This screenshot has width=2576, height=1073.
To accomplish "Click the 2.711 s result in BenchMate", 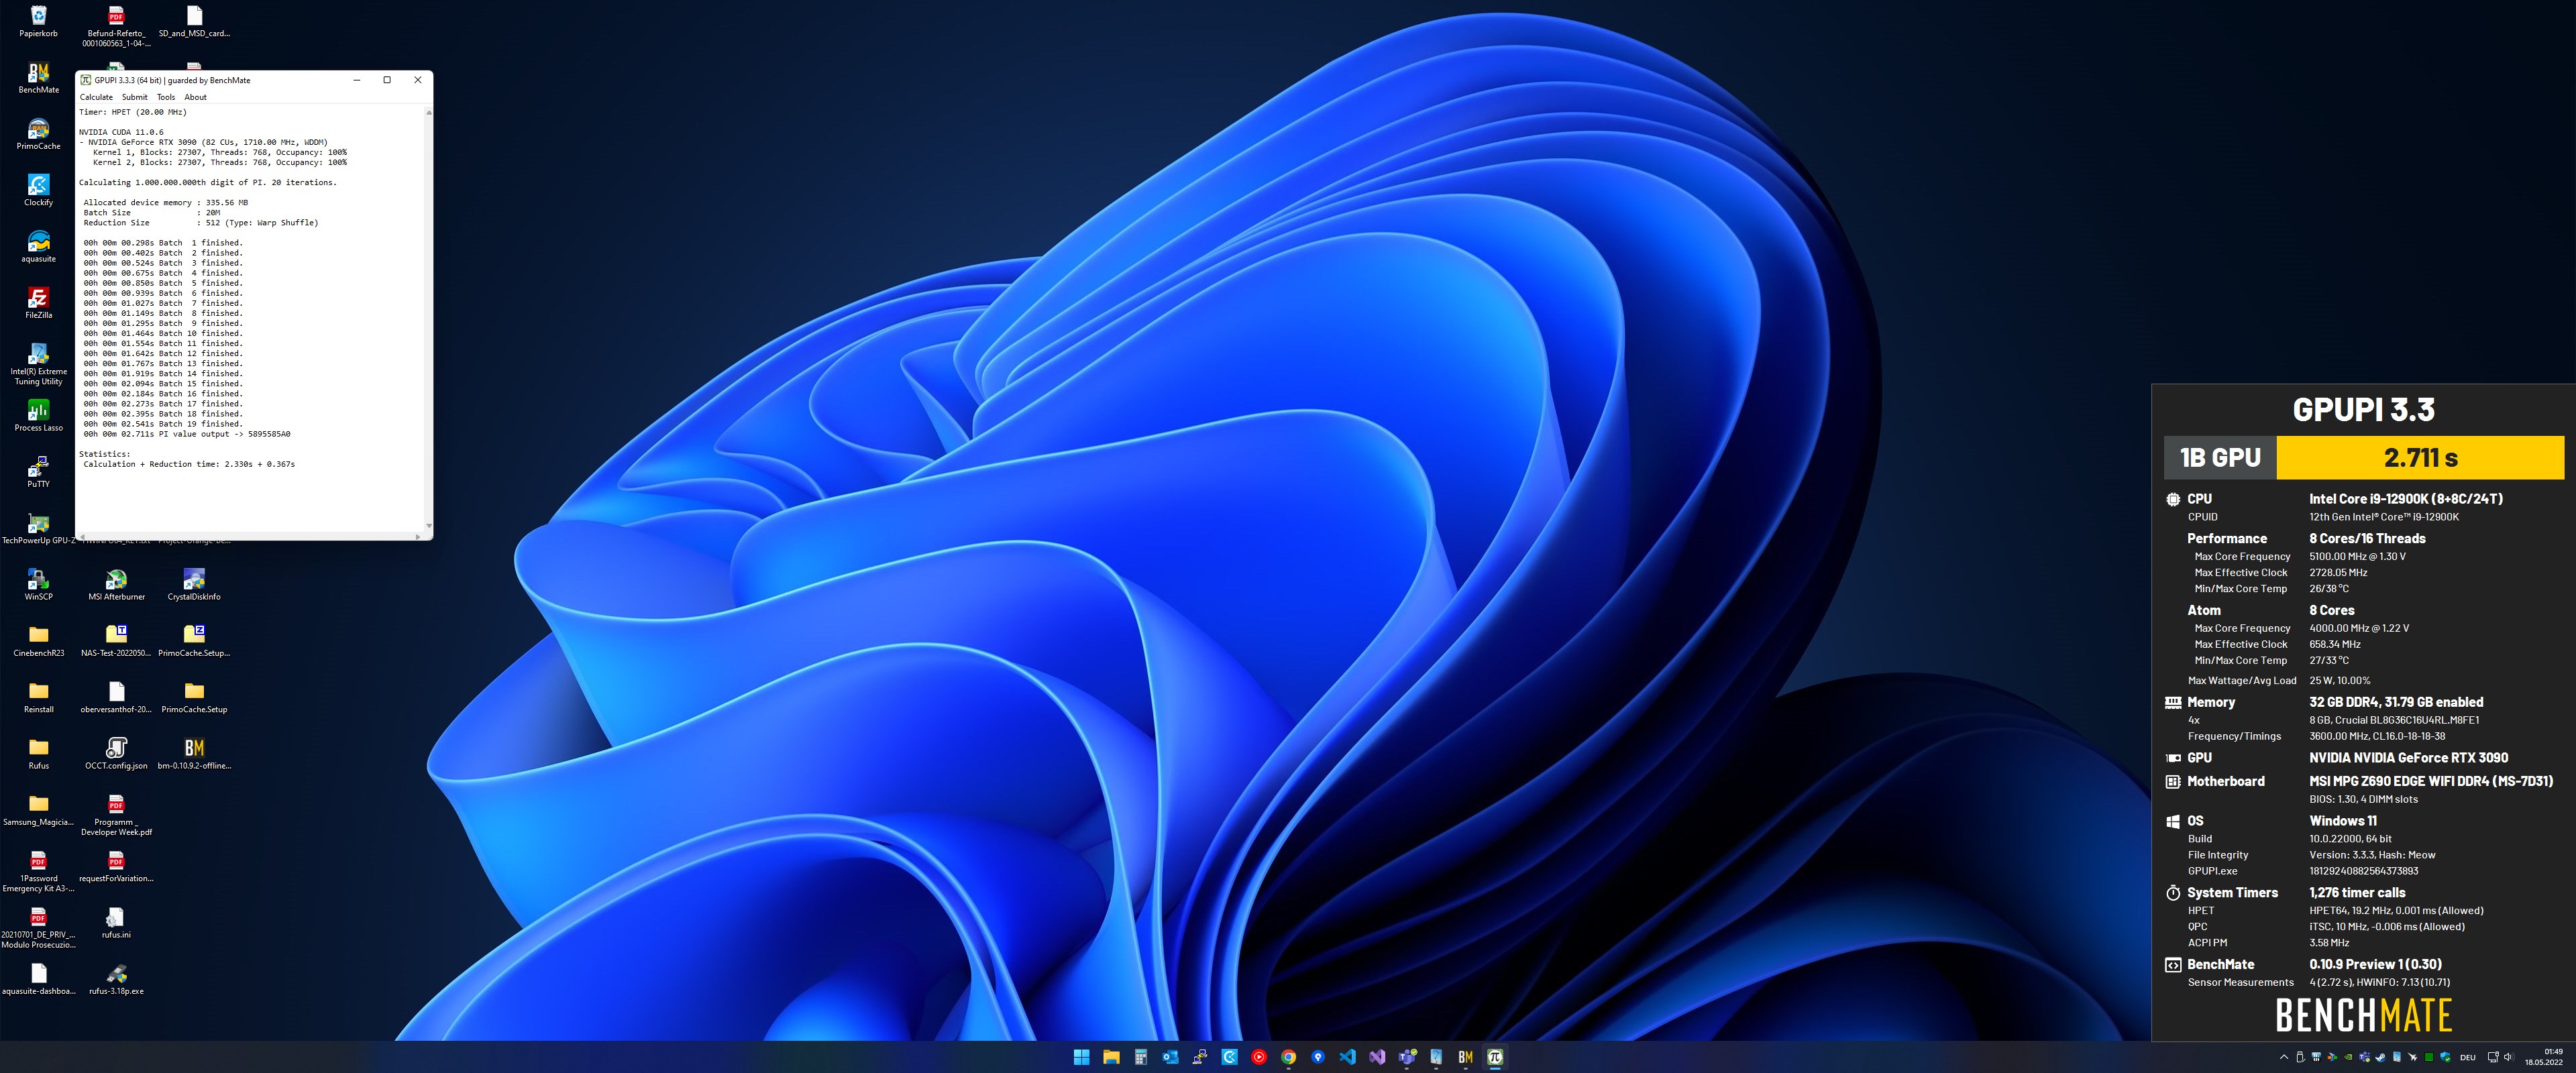I will tap(2420, 458).
